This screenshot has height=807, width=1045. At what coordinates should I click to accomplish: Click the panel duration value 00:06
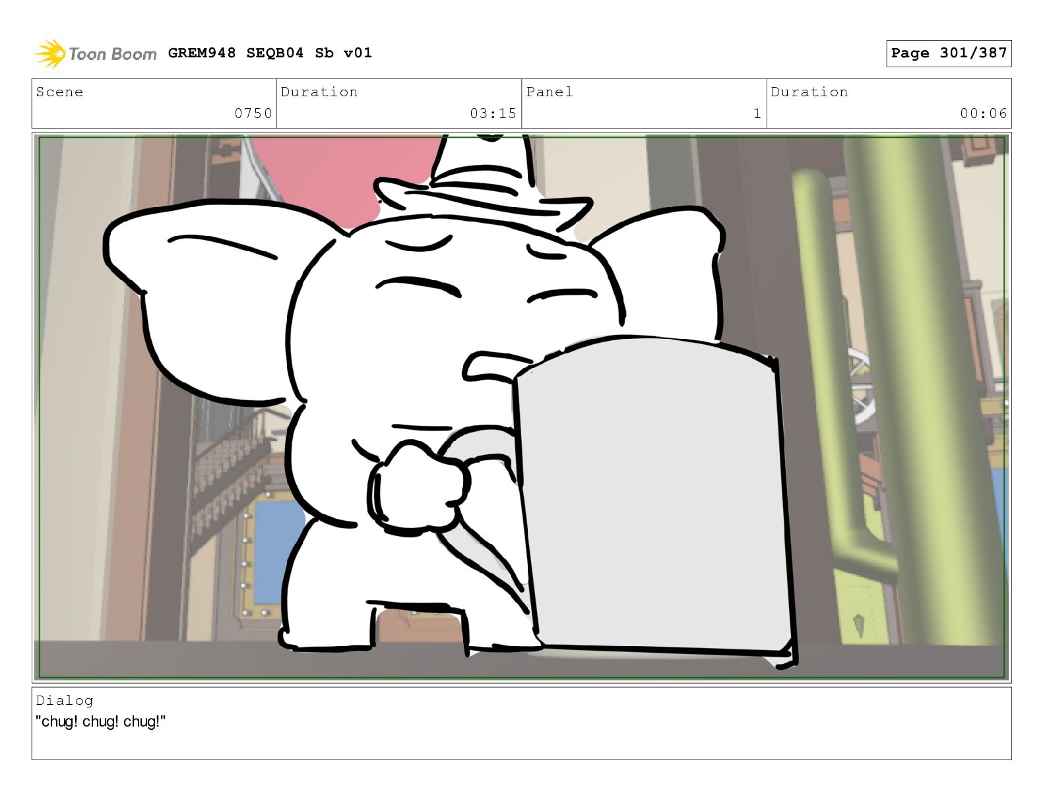coord(984,113)
